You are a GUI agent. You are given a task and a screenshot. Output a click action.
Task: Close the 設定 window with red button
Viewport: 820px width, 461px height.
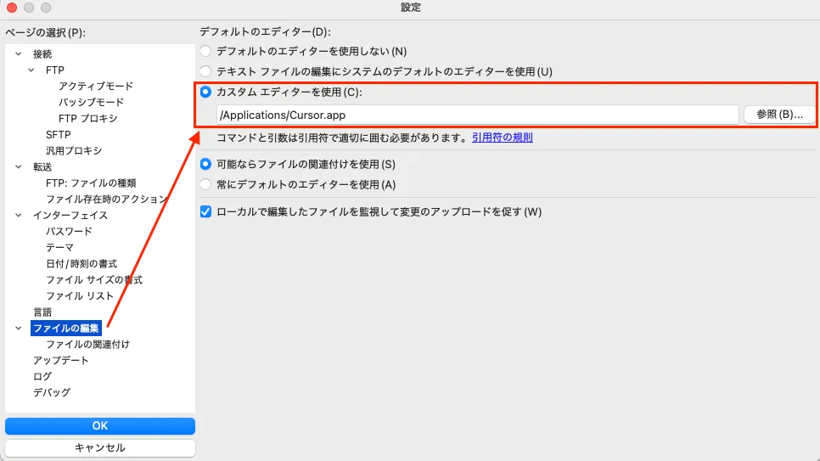click(x=12, y=8)
